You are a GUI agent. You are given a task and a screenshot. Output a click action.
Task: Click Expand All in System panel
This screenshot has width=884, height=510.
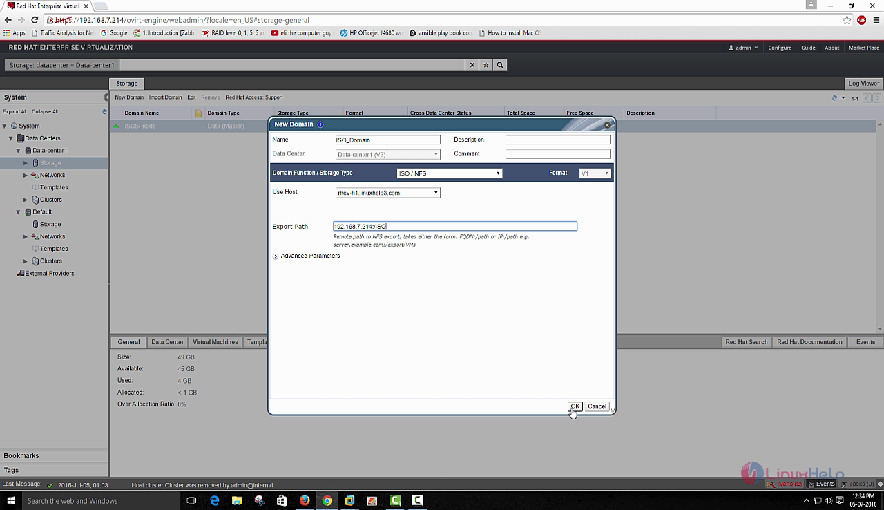coord(15,111)
